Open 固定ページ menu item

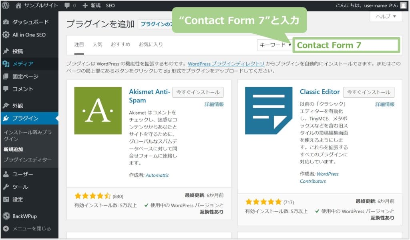[25, 77]
